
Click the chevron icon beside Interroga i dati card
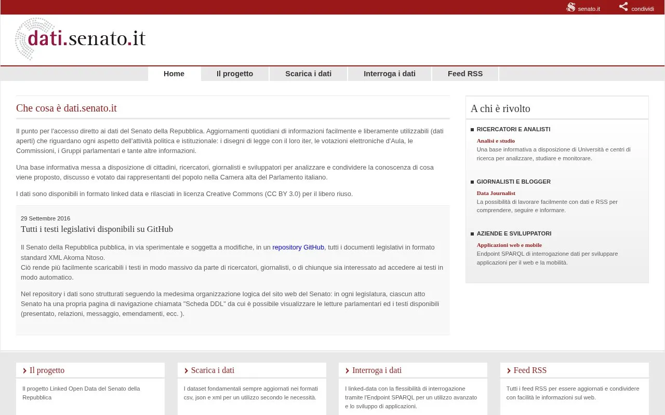[347, 371]
